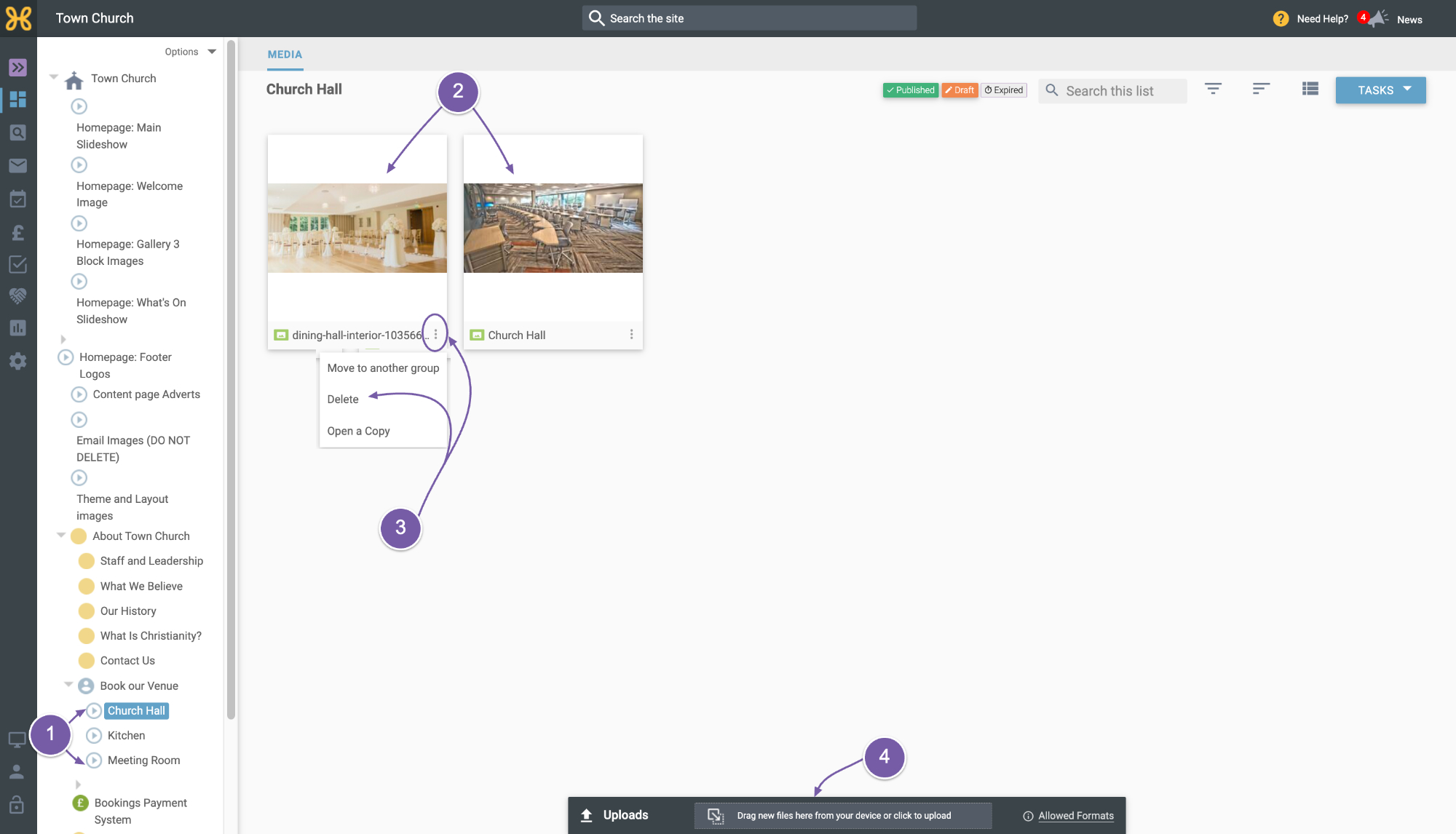Click the Search this list field

pyautogui.click(x=1112, y=91)
